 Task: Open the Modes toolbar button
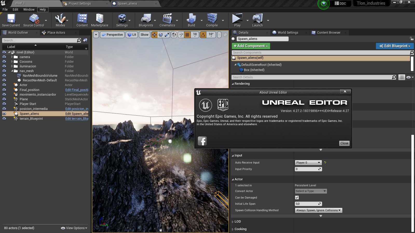pyautogui.click(x=60, y=20)
